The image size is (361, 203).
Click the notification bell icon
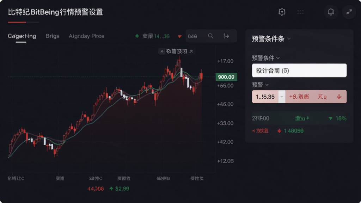pyautogui.click(x=331, y=12)
